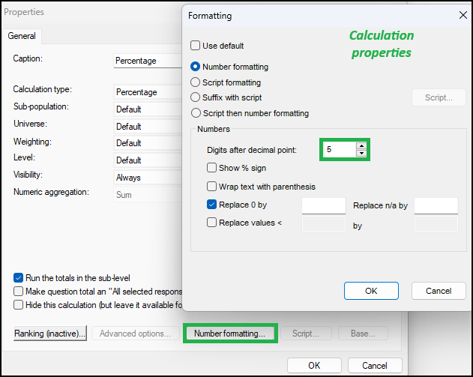Image resolution: width=473 pixels, height=377 pixels.
Task: Click the Replace n/a by text field
Action: pos(436,205)
